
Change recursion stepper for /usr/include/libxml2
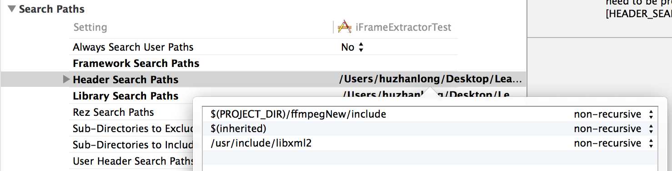(x=651, y=143)
